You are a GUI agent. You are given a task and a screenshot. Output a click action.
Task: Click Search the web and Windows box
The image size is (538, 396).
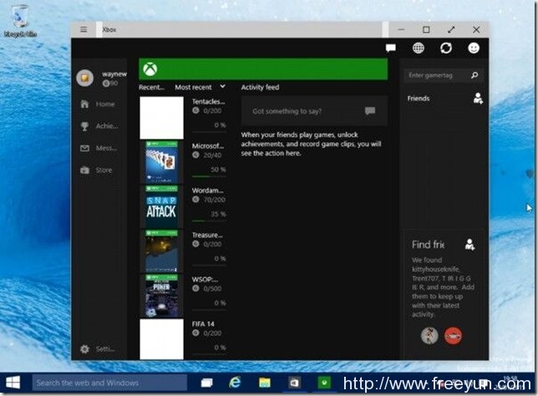[109, 383]
